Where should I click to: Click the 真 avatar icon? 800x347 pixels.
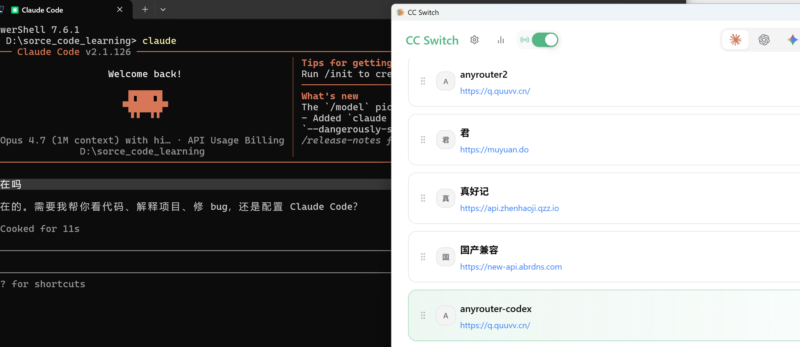point(445,198)
